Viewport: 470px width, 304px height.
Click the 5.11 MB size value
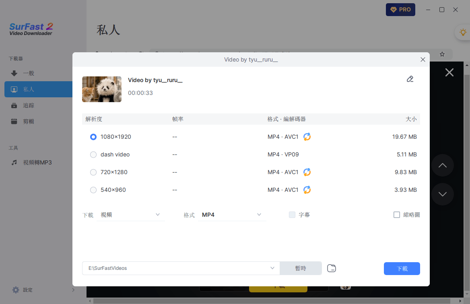[407, 154]
